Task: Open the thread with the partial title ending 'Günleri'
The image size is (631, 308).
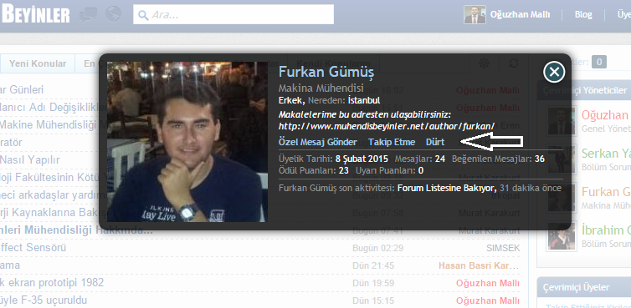Action: click(22, 89)
